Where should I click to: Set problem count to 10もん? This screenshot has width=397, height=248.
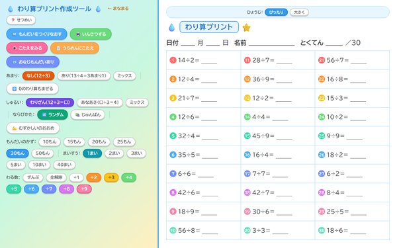click(x=50, y=142)
